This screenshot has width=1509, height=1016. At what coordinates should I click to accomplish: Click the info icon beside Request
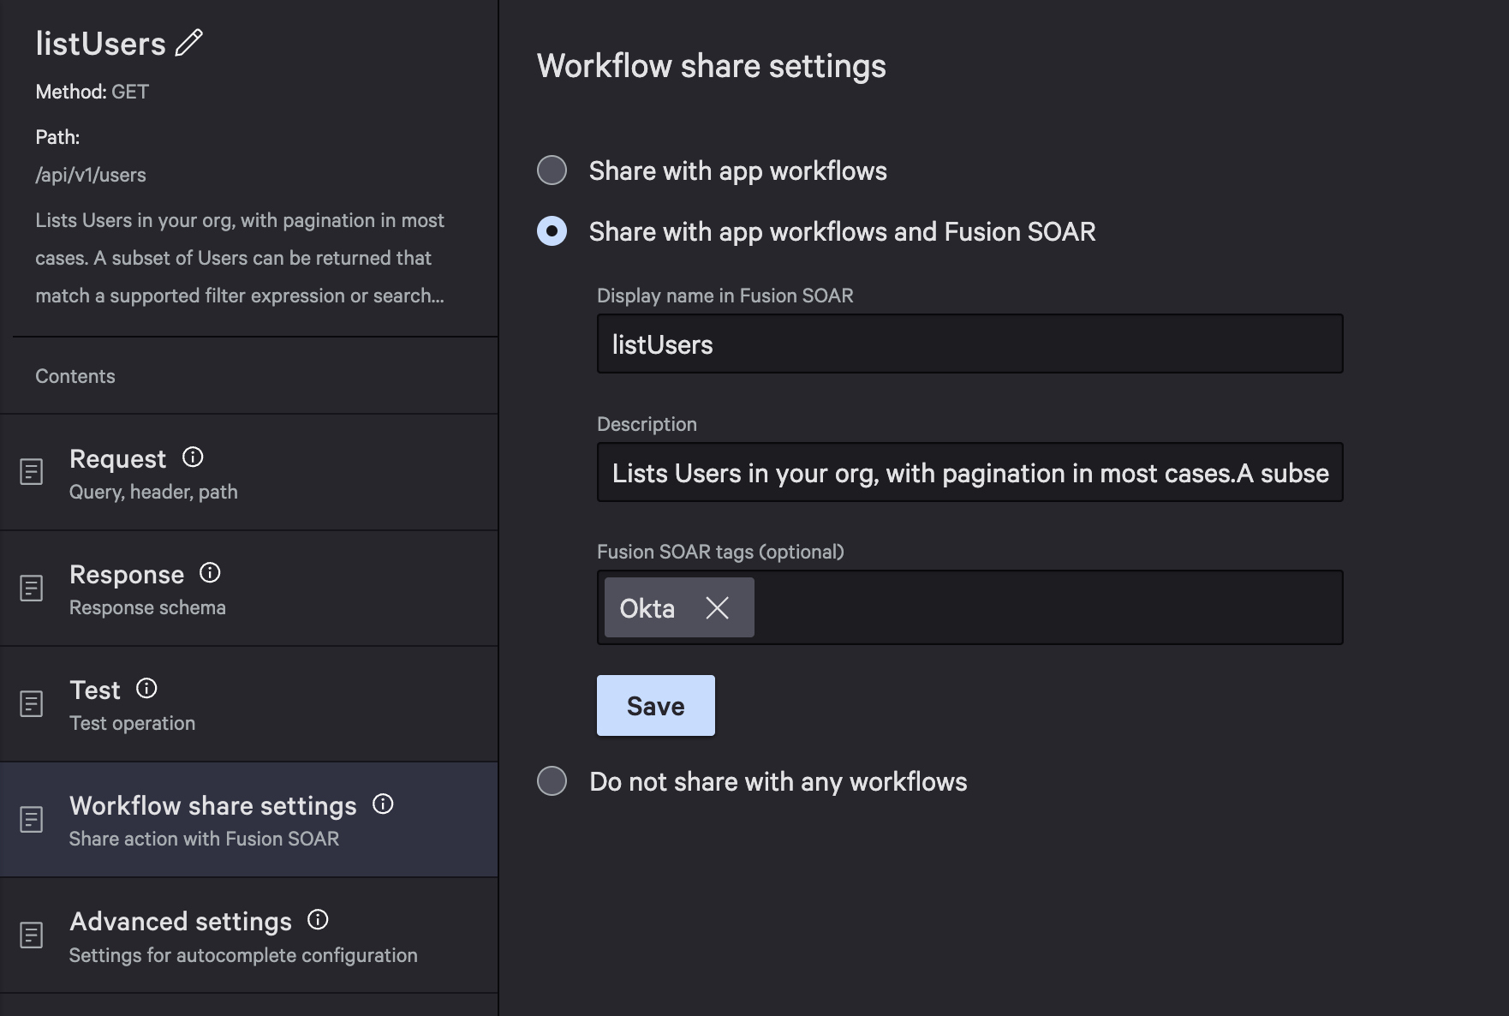click(x=193, y=457)
